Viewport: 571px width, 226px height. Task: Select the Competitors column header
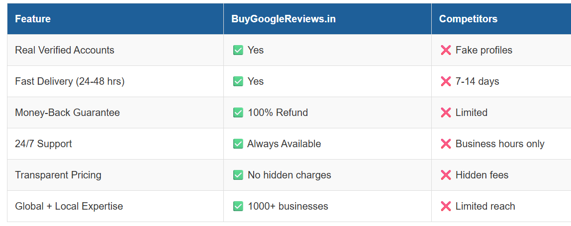468,19
